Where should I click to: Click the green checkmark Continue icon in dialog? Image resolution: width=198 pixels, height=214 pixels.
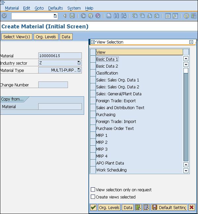click(93, 207)
